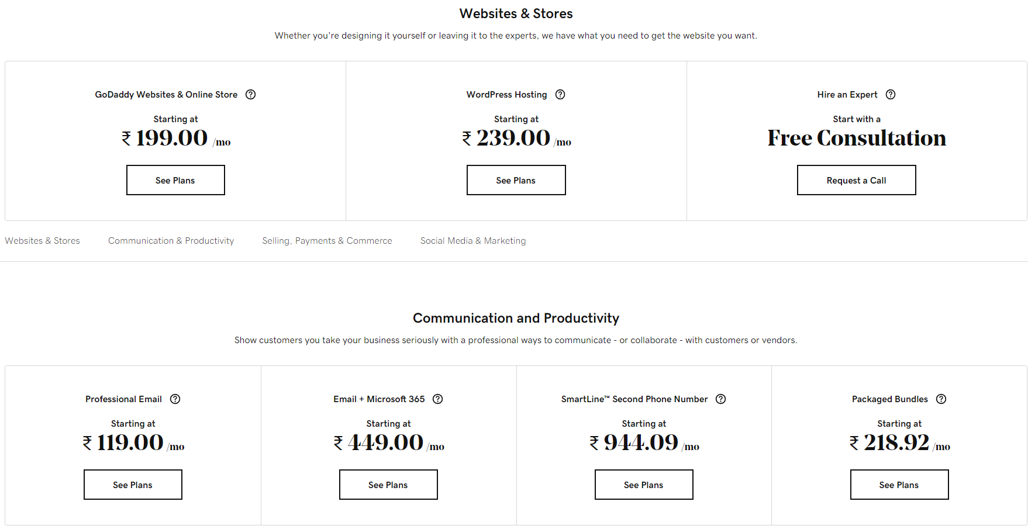The width and height of the screenshot is (1028, 529).
Task: Show the info tooltip for Hire an Expert
Action: [891, 95]
